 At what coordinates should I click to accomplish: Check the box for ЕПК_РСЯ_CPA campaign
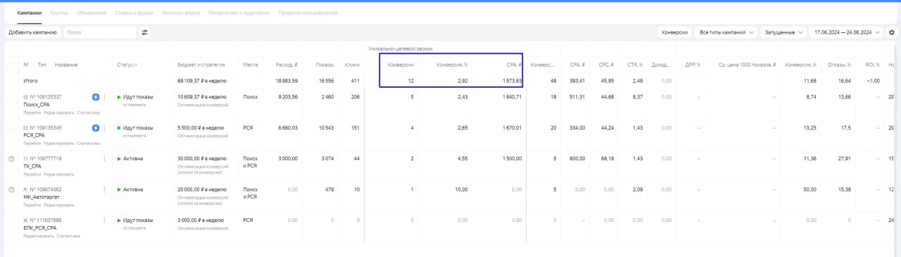11,220
